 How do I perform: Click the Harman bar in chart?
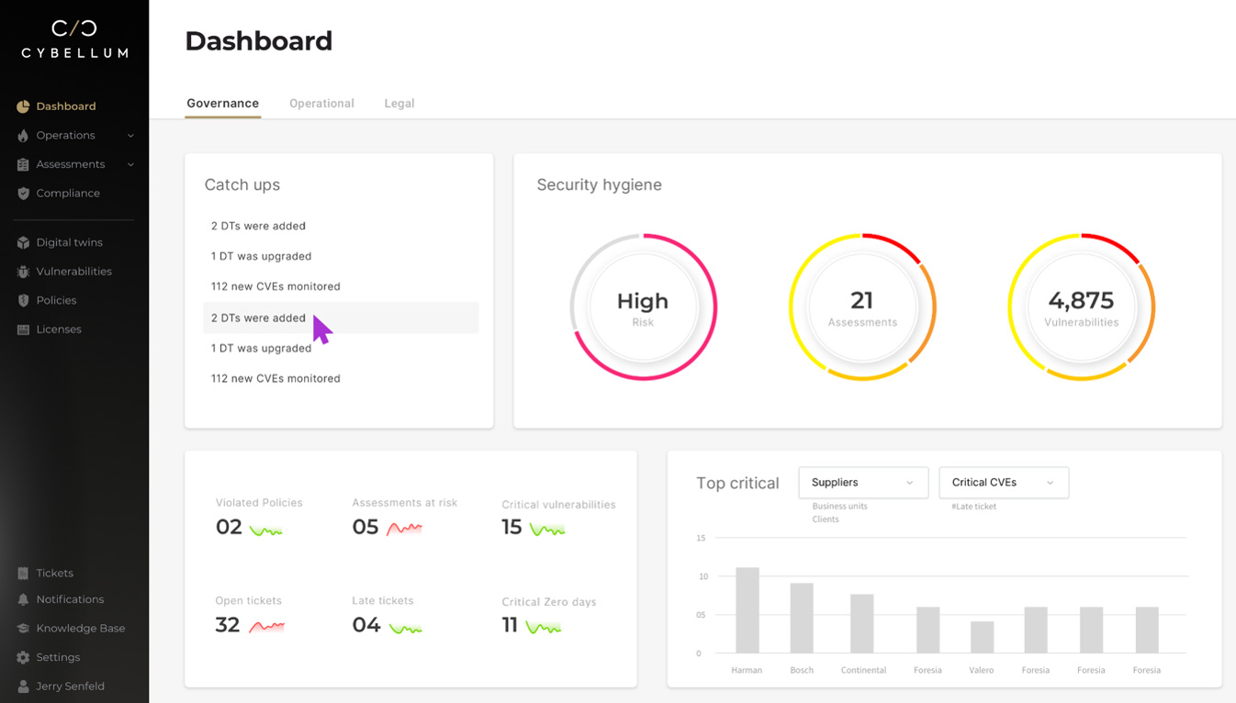[x=747, y=610]
